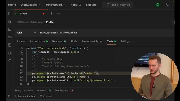Screen dimensions: 180x101
Task: Open the Flows sidebar icon
Action: [10, 53]
